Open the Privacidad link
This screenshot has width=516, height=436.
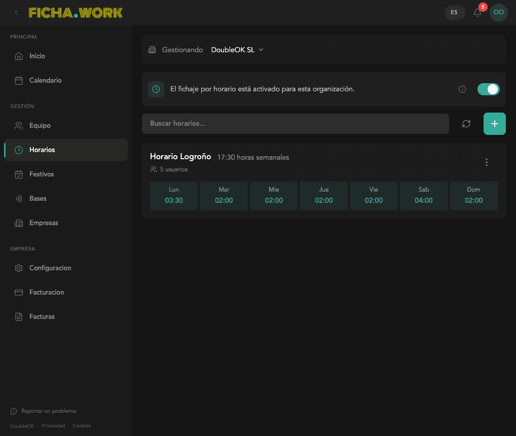(53, 425)
